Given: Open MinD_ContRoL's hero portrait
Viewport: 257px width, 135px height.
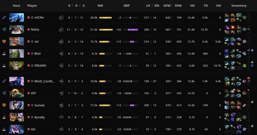Looking at the screenshot, I should pyautogui.click(x=17, y=81).
